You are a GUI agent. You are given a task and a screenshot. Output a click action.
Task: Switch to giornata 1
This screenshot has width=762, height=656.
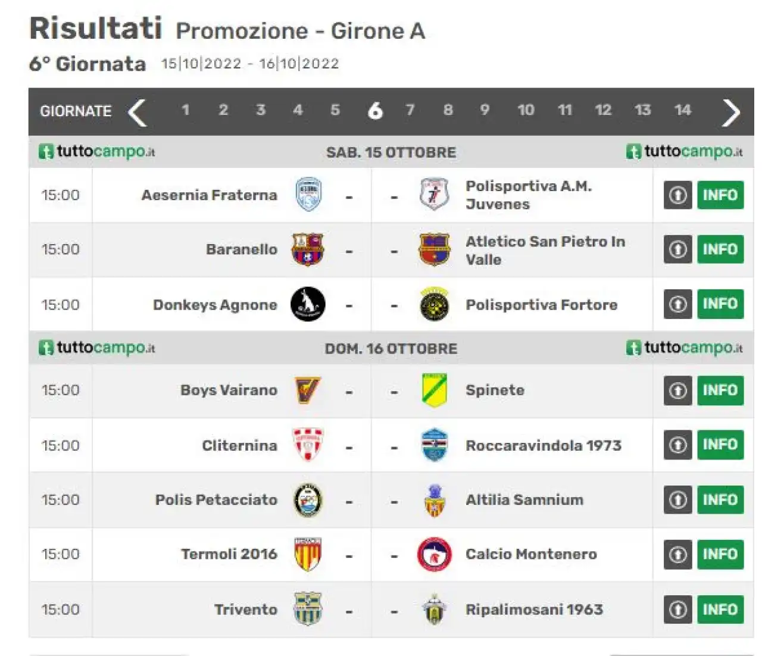[x=185, y=110]
